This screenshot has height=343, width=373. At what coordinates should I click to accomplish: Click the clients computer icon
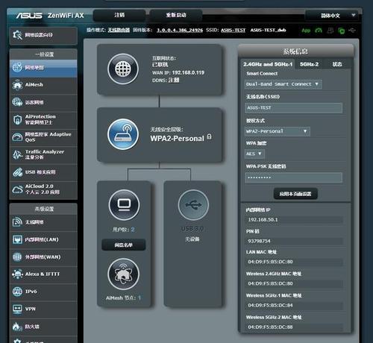124,205
